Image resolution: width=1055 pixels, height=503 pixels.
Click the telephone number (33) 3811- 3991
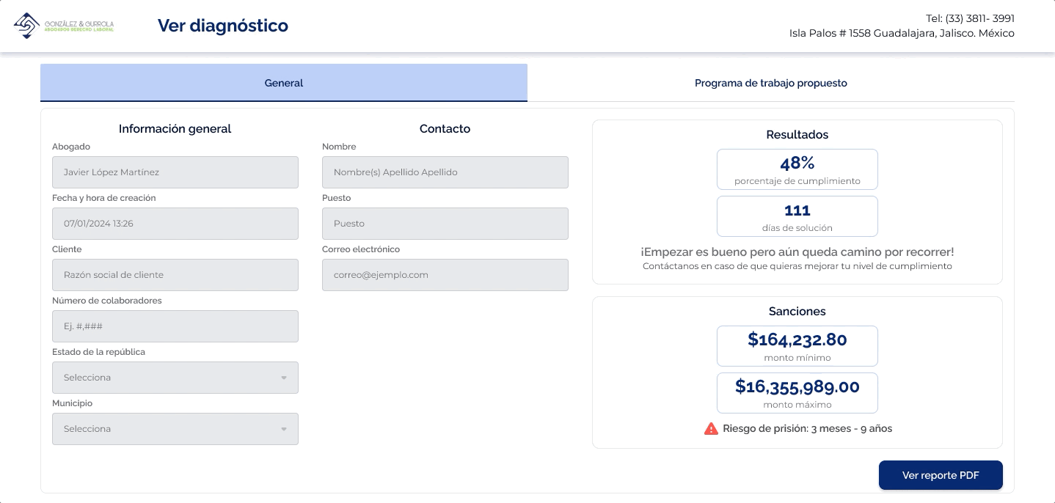coord(980,18)
